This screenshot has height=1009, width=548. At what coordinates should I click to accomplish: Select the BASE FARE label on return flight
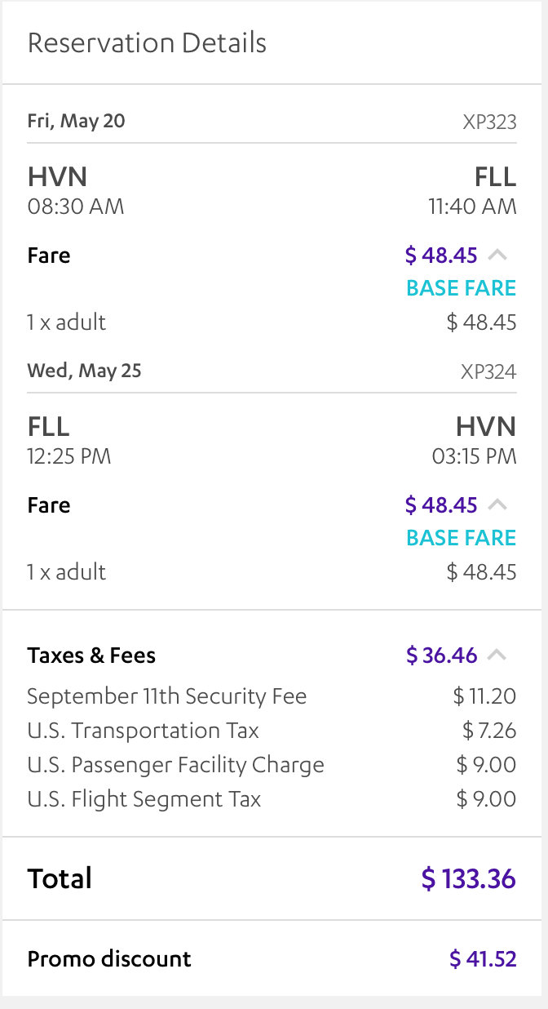pyautogui.click(x=461, y=538)
